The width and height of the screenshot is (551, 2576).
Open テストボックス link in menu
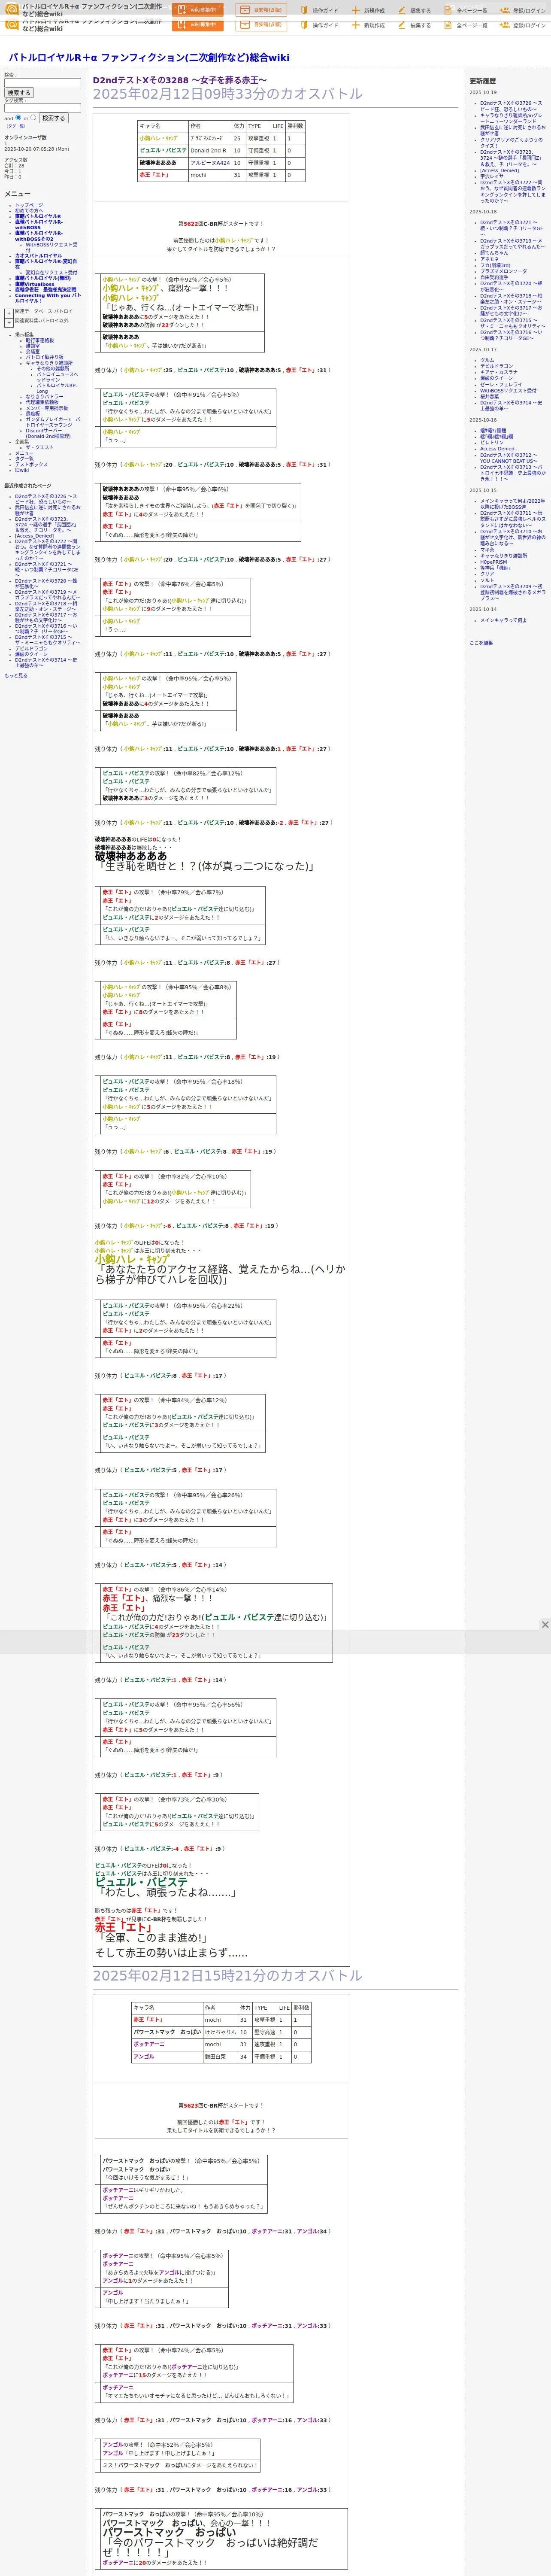pyautogui.click(x=31, y=465)
